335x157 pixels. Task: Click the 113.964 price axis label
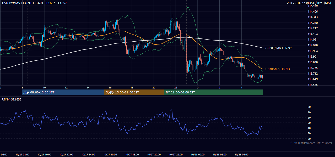(312, 51)
